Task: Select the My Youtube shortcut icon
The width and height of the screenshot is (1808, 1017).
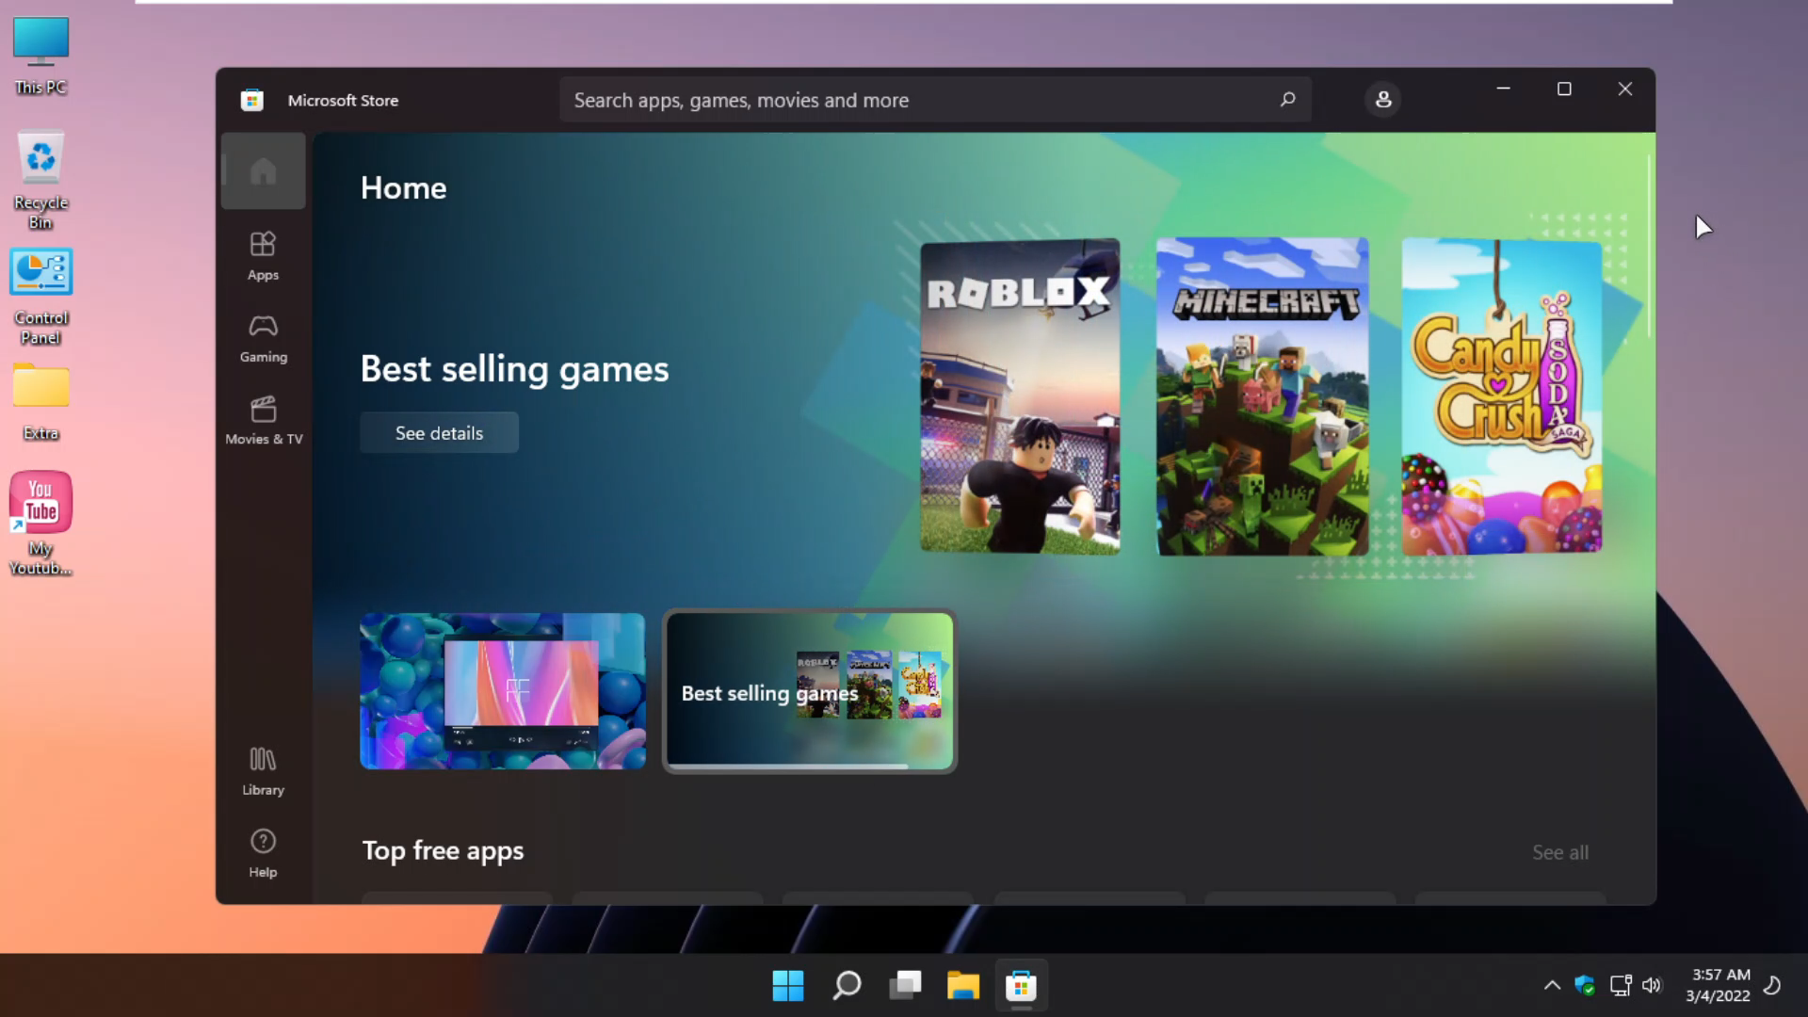Action: [x=40, y=524]
